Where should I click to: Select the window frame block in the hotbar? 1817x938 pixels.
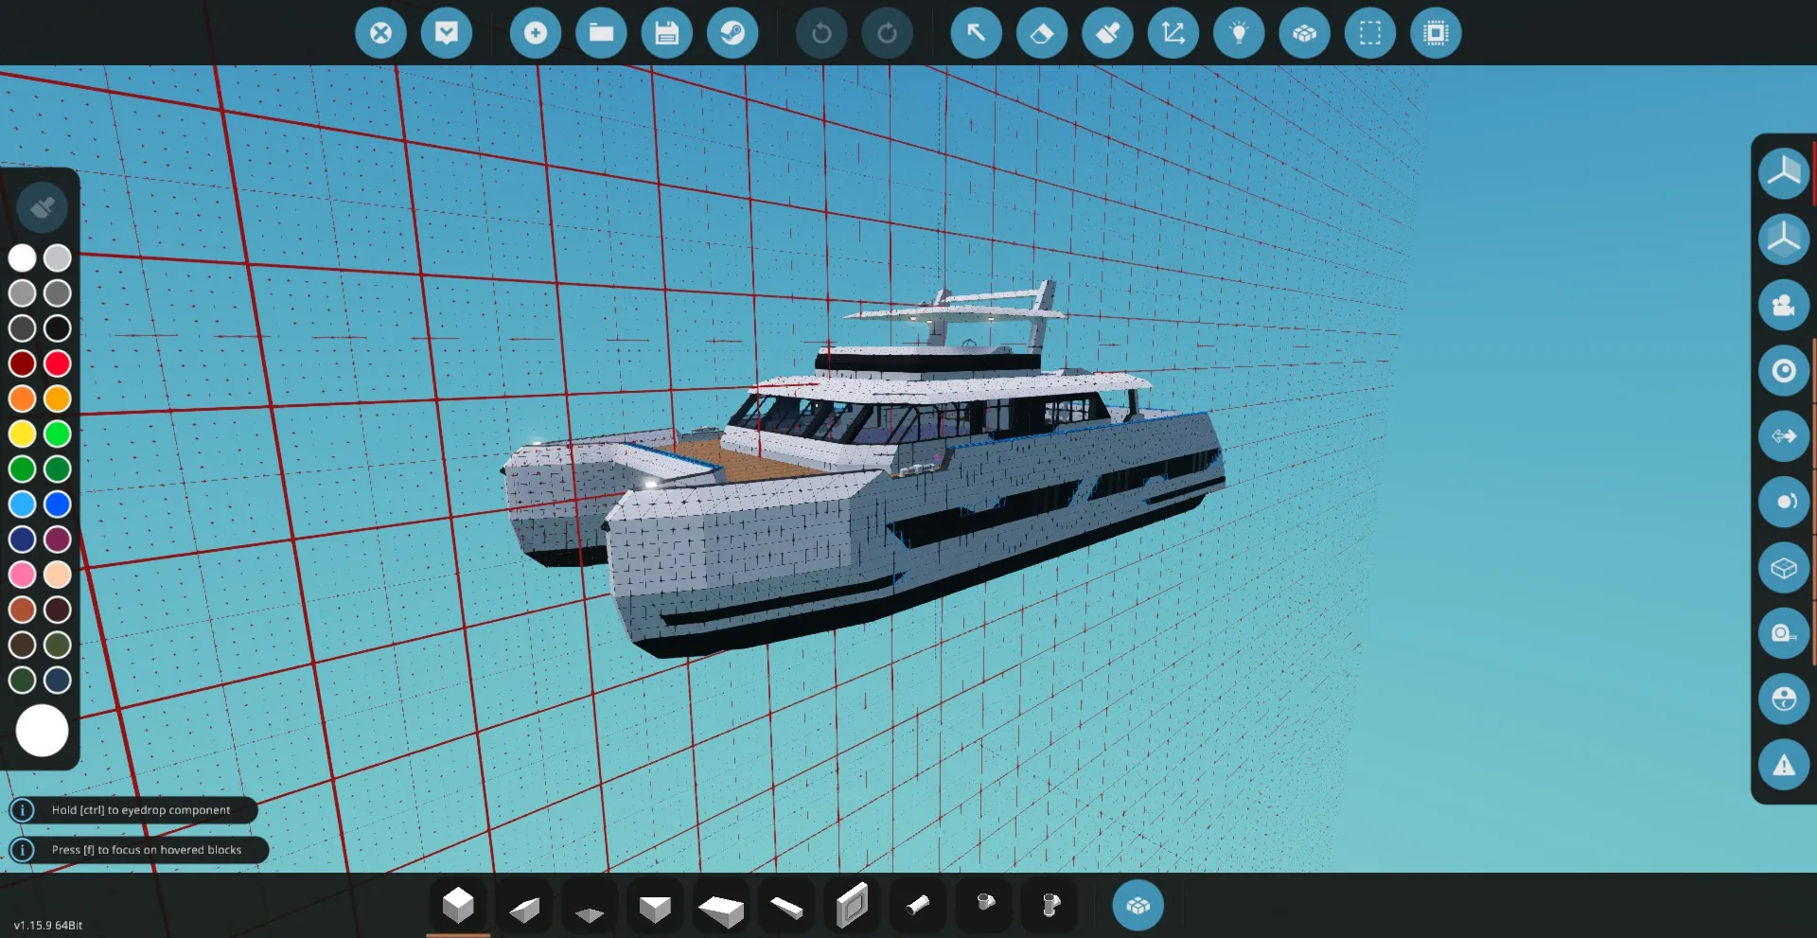point(852,906)
